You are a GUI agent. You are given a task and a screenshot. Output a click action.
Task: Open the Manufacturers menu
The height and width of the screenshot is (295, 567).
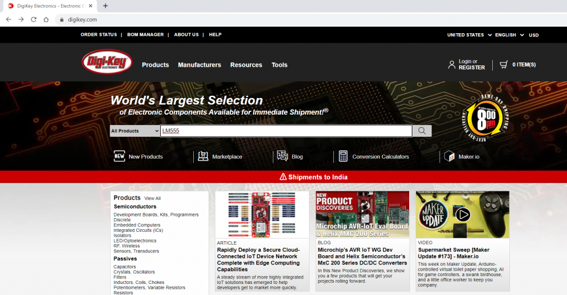pyautogui.click(x=199, y=65)
